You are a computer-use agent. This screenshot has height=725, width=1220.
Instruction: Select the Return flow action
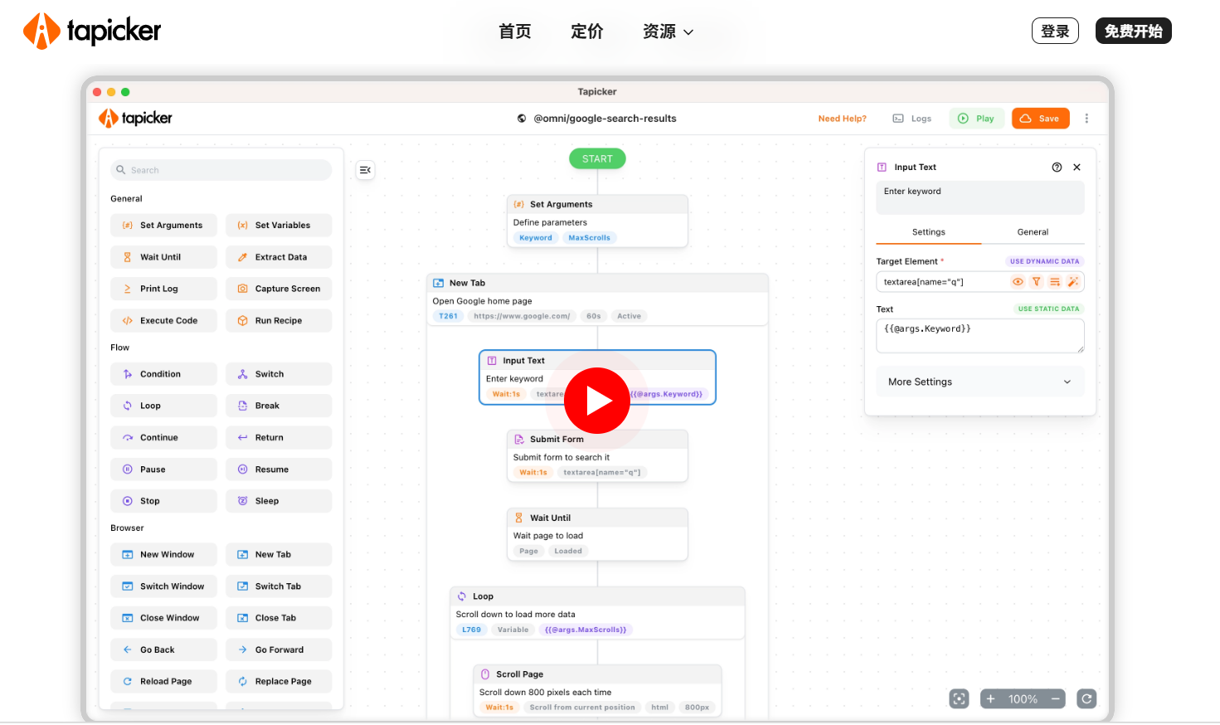pyautogui.click(x=279, y=438)
